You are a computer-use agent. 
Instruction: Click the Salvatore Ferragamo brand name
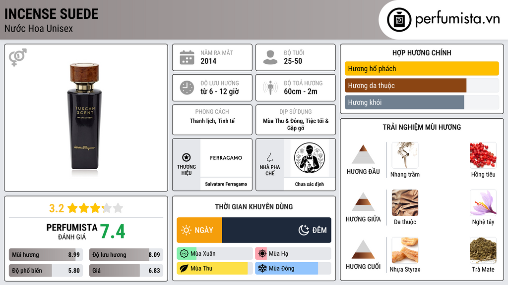click(x=226, y=184)
